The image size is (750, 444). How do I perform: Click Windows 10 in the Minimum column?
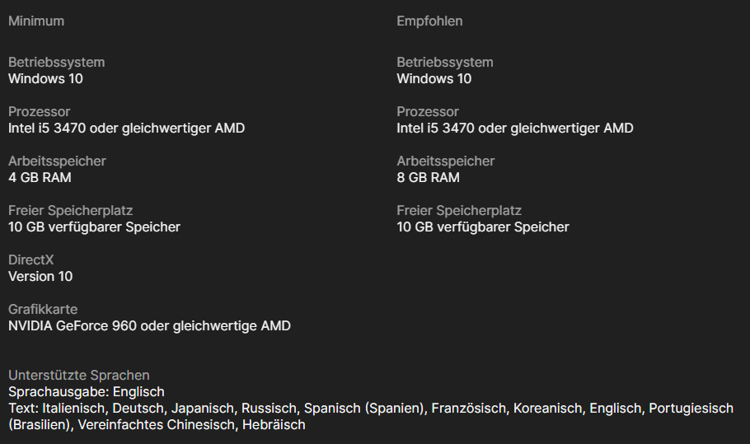(x=45, y=79)
